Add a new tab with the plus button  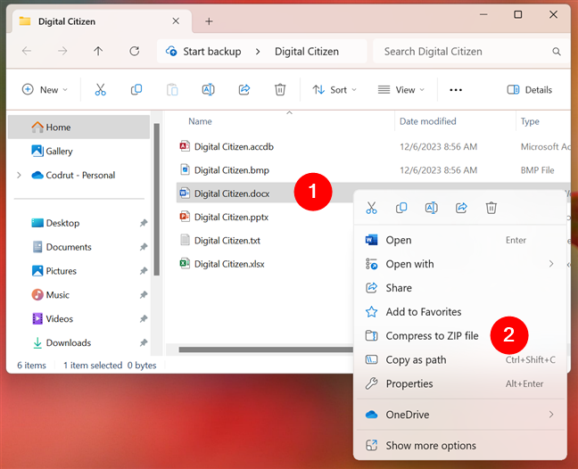pos(209,21)
